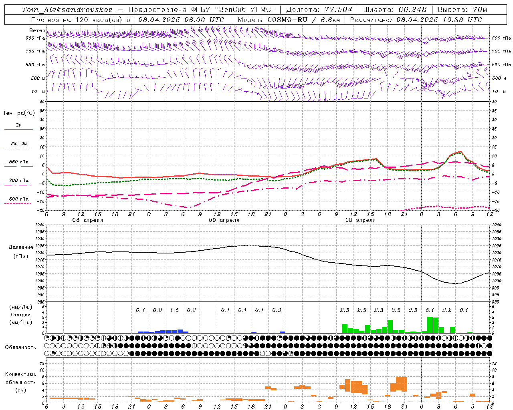Image resolution: width=513 pixels, height=410 pixels.
Task: Click the Td 2м legend entry
Action: coord(19,143)
